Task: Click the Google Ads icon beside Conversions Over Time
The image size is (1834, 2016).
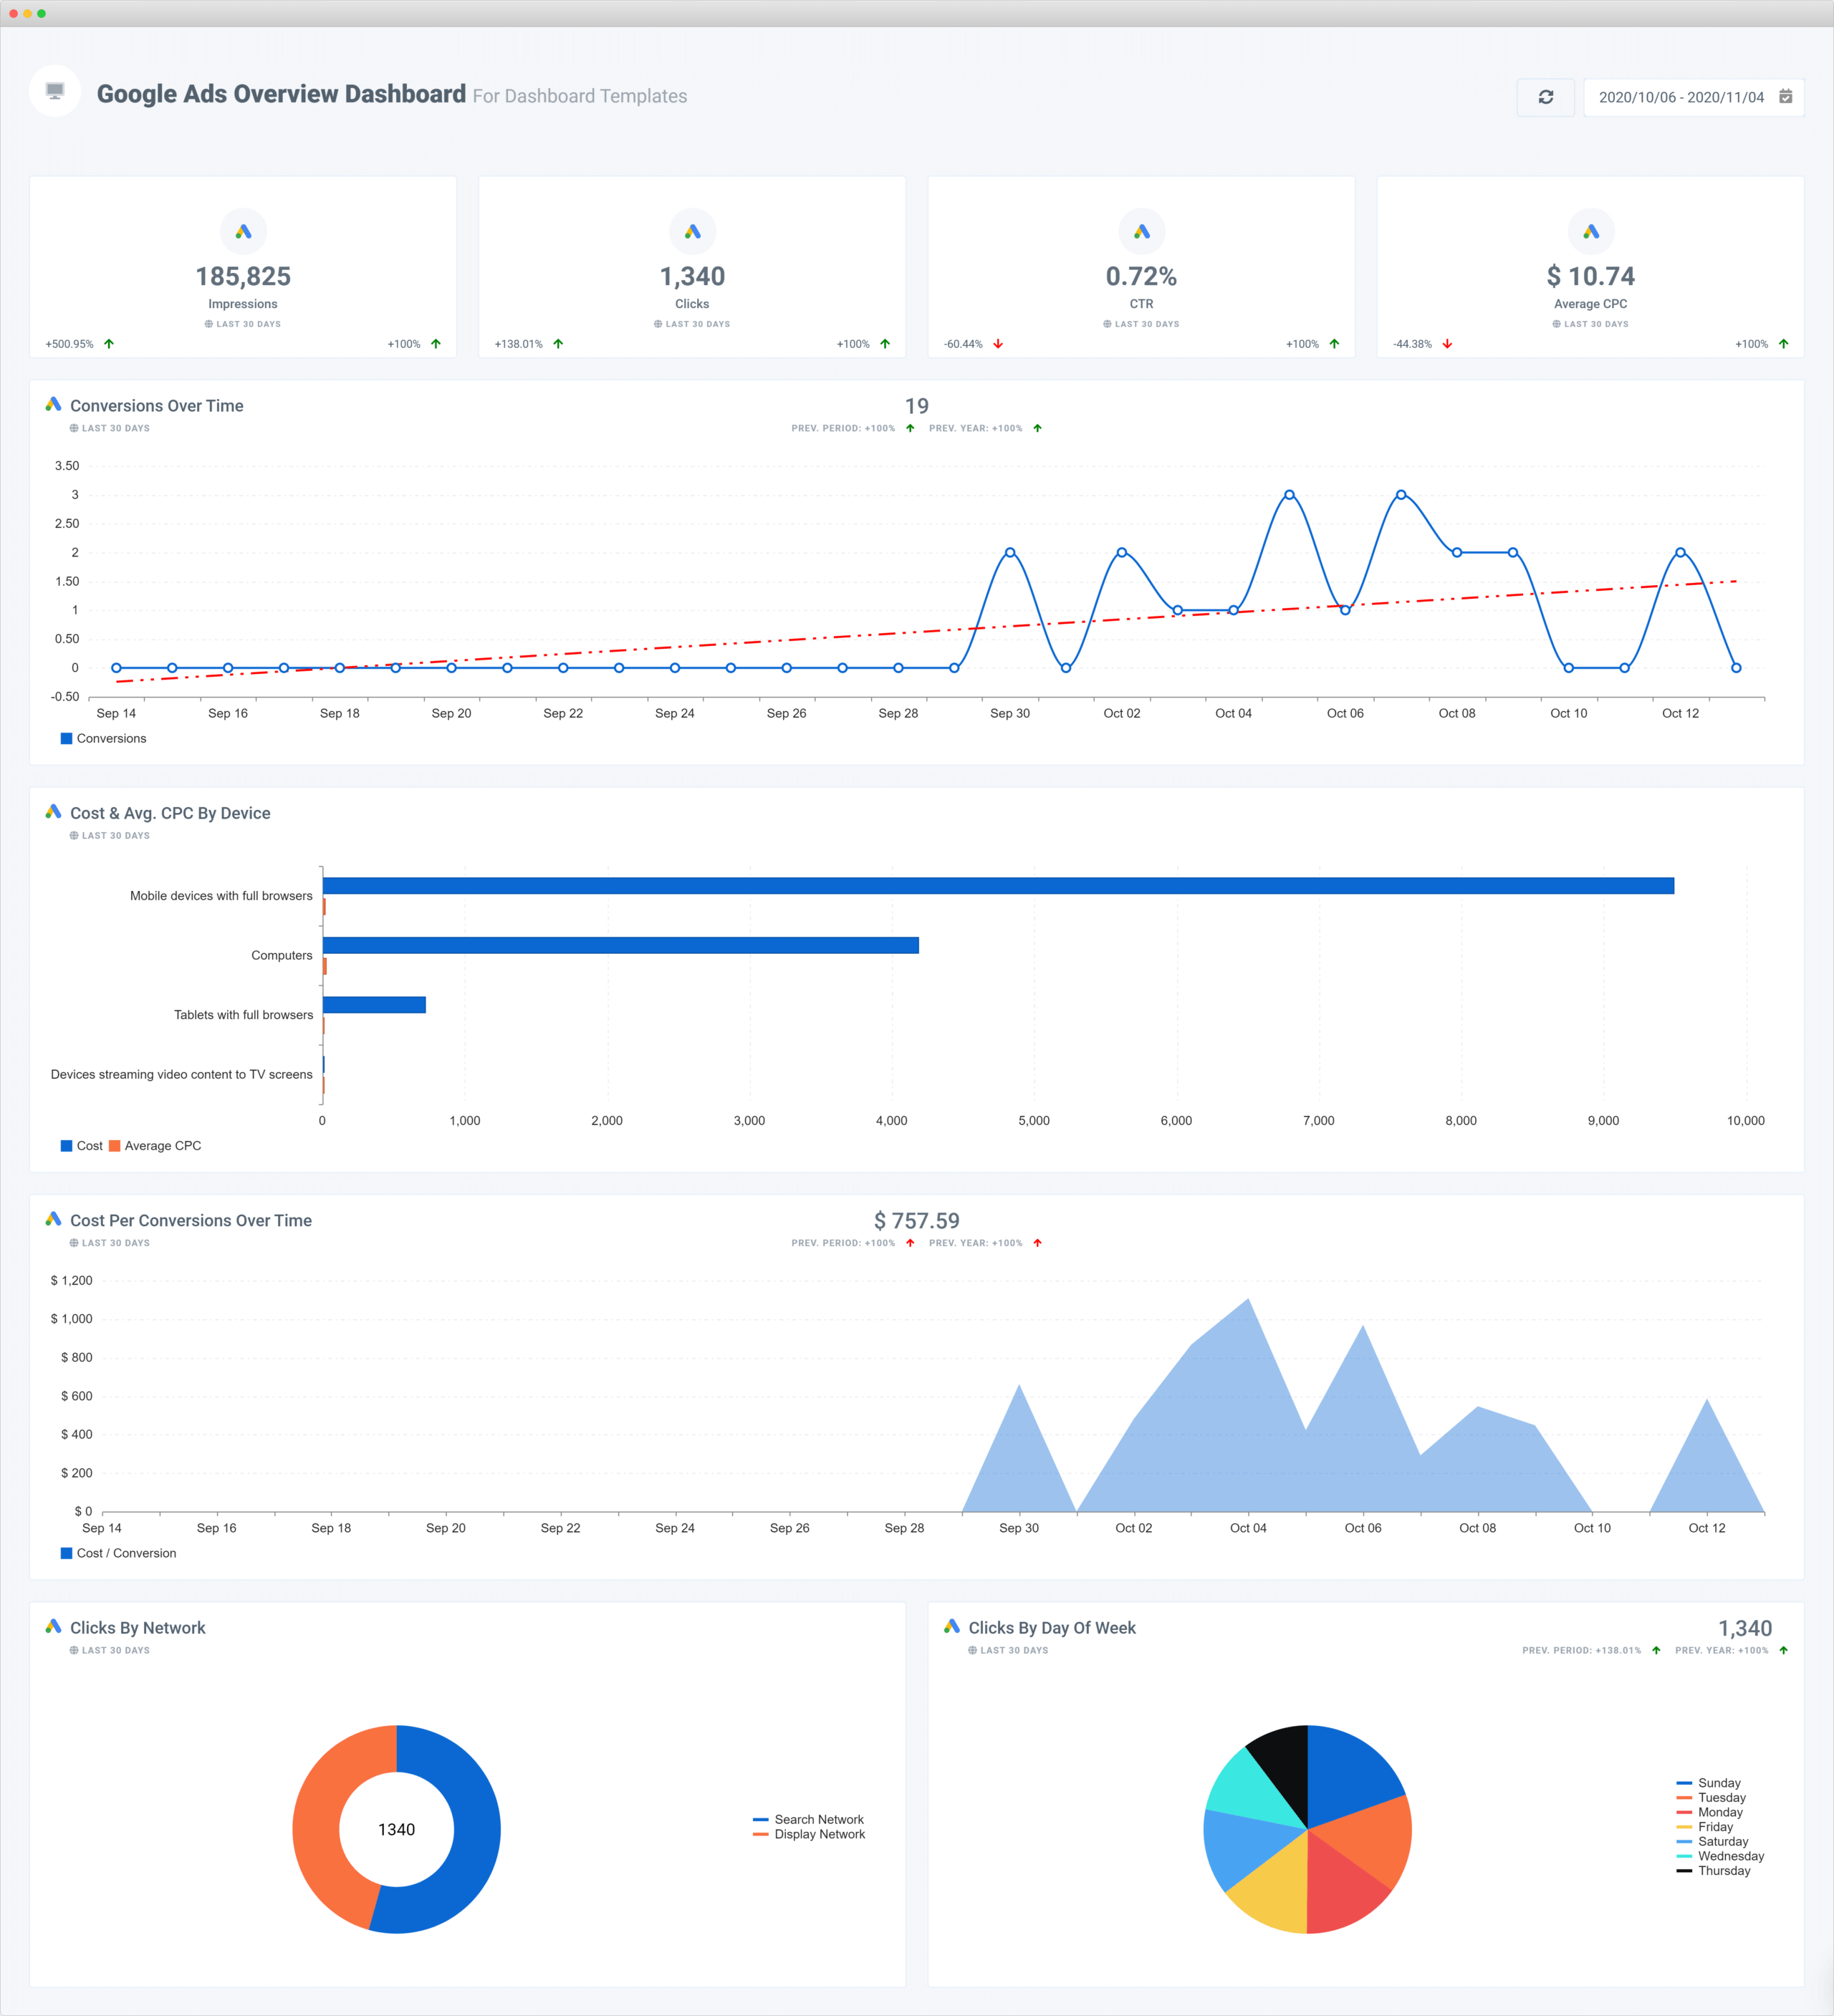Action: click(x=53, y=405)
